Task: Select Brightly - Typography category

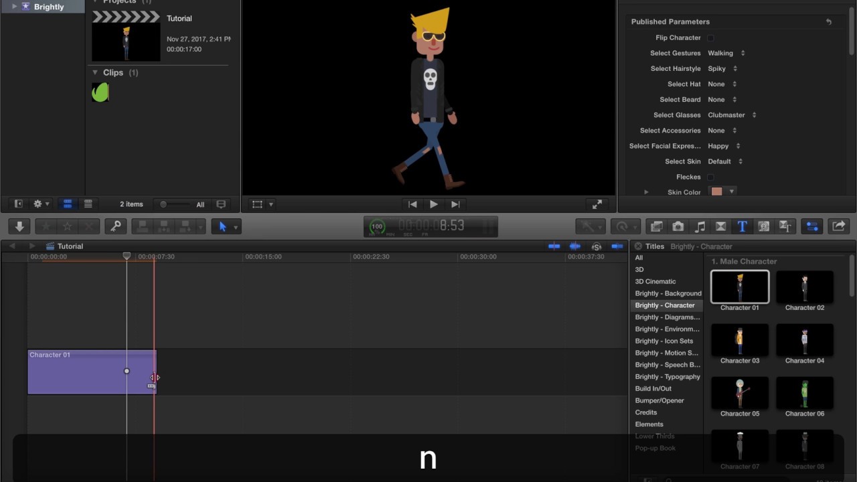Action: point(668,377)
